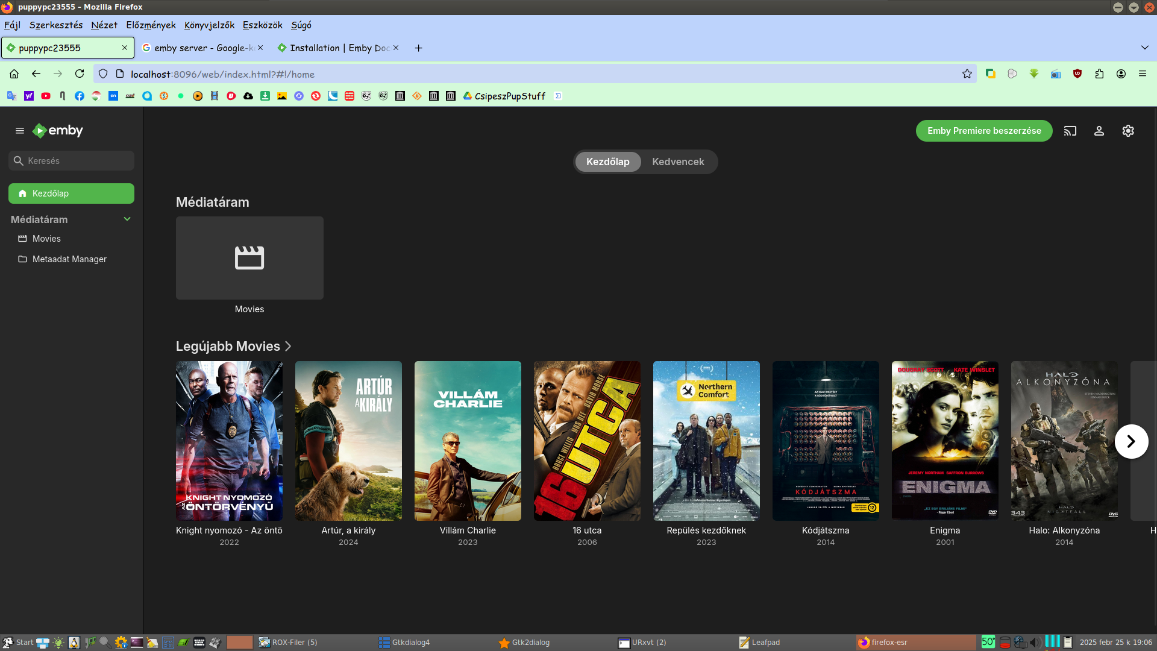Image resolution: width=1157 pixels, height=651 pixels.
Task: Click the uBlock Origin extension icon
Action: [1077, 74]
